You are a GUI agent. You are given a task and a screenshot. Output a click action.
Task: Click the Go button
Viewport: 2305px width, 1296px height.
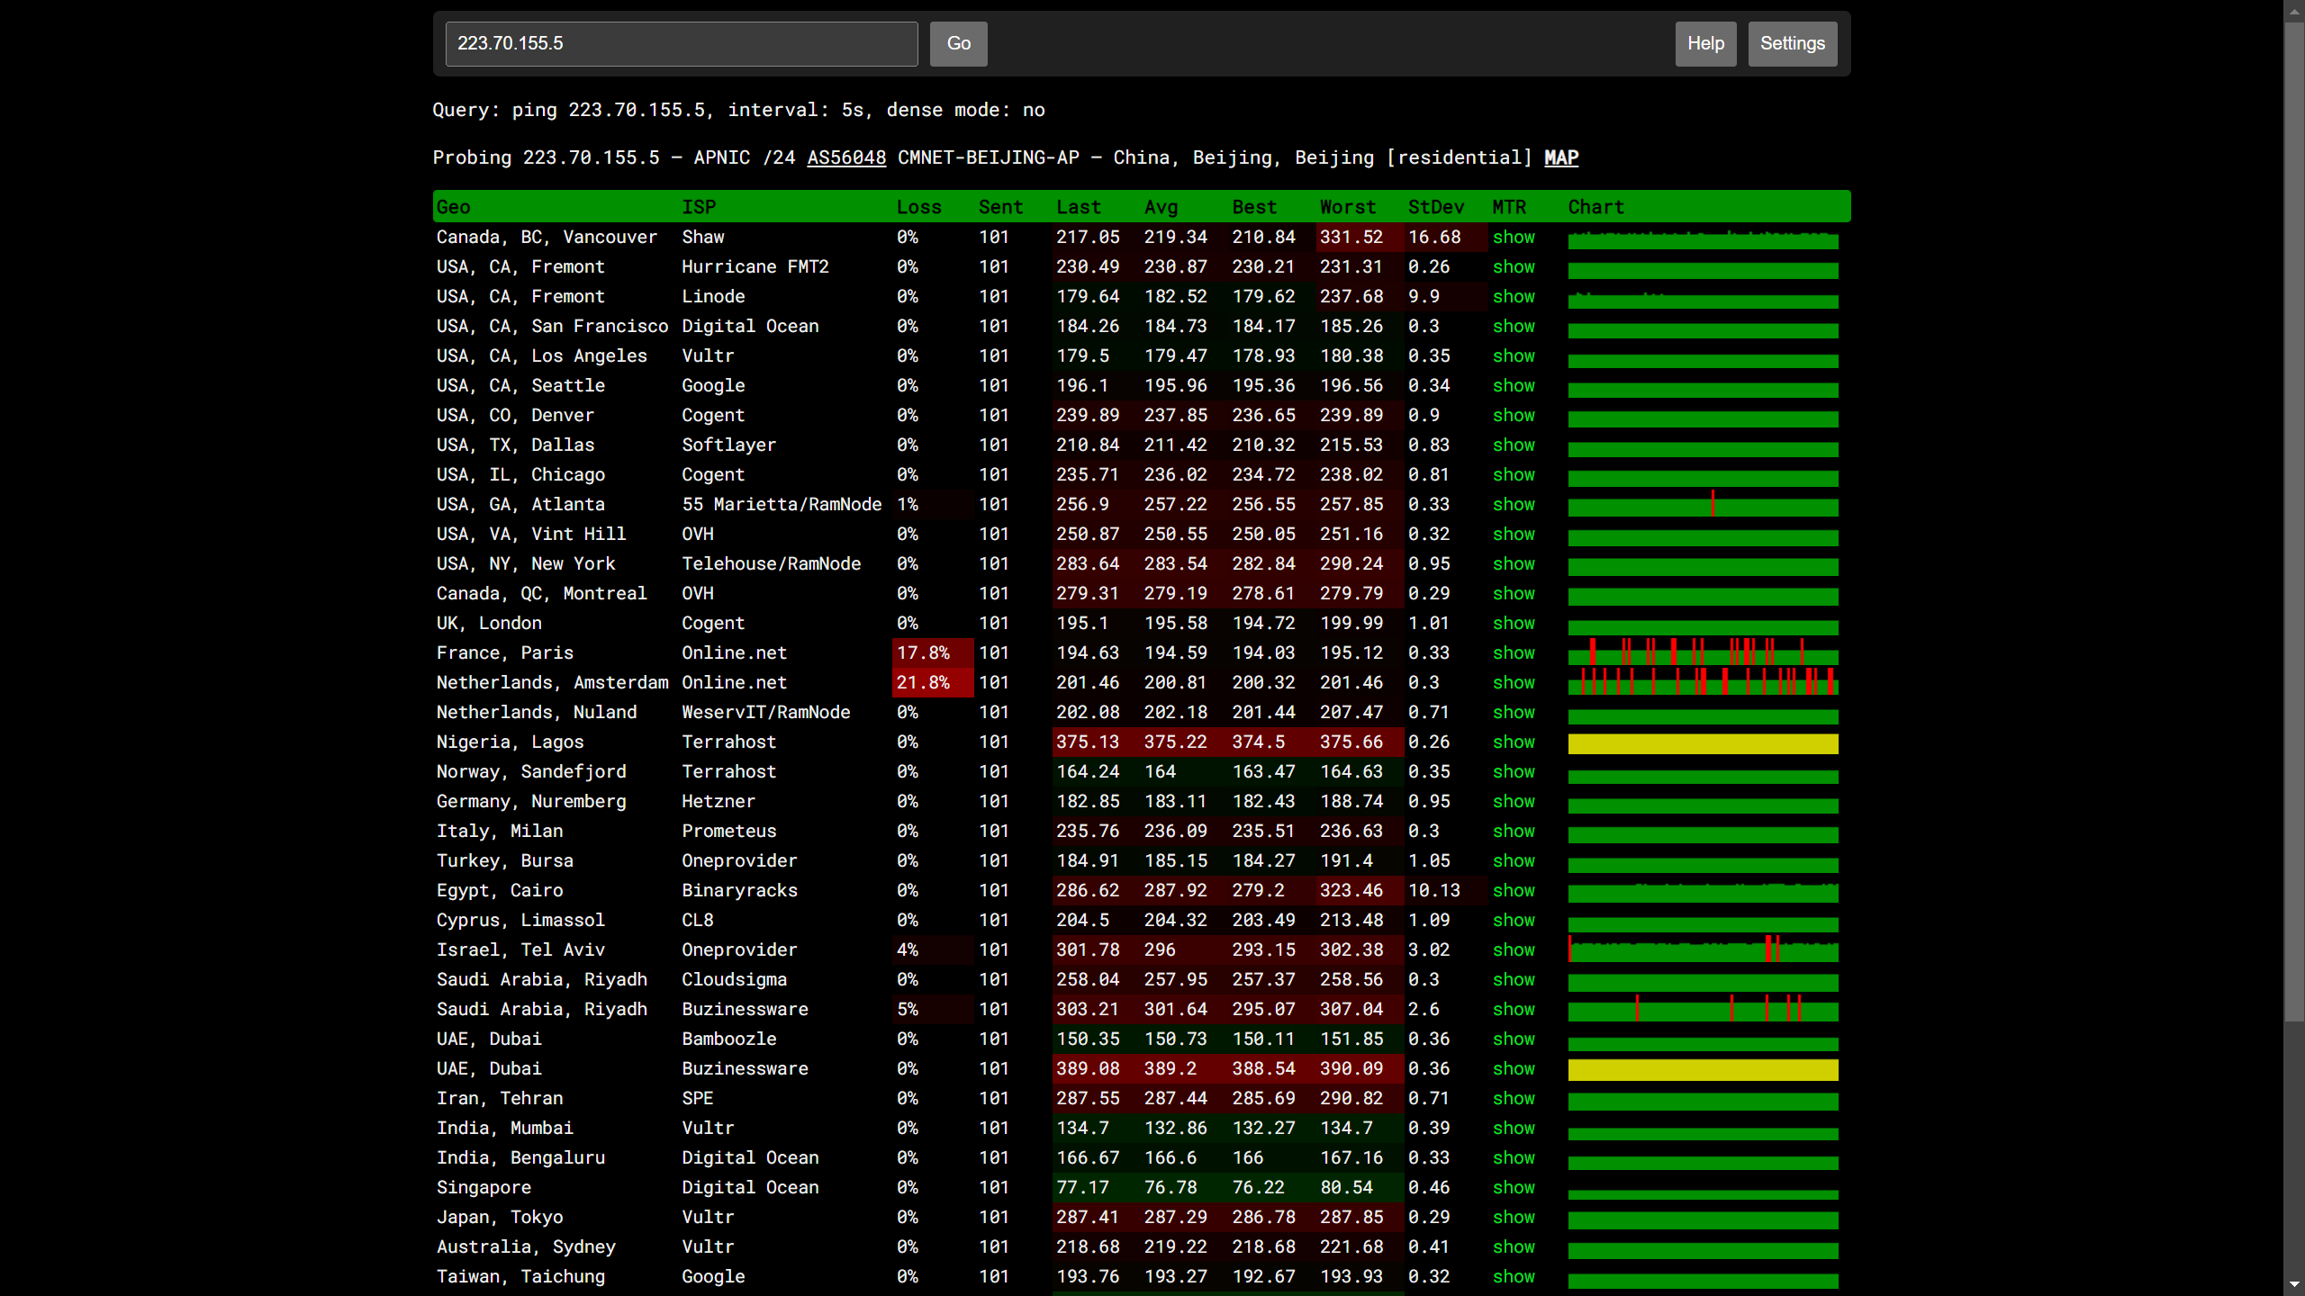(x=958, y=43)
